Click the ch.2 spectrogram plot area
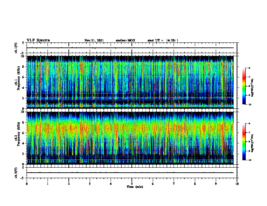267x206 pixels. (130, 138)
